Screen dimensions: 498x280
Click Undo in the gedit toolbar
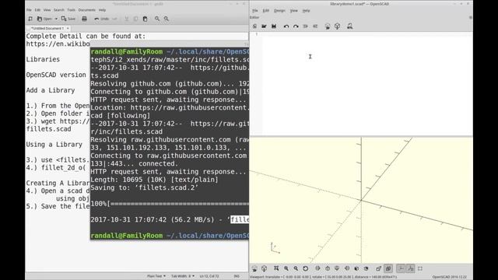pos(101,19)
